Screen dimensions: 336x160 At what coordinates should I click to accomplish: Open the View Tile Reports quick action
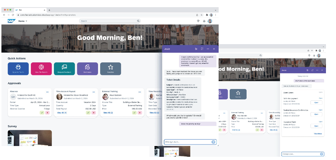41,68
